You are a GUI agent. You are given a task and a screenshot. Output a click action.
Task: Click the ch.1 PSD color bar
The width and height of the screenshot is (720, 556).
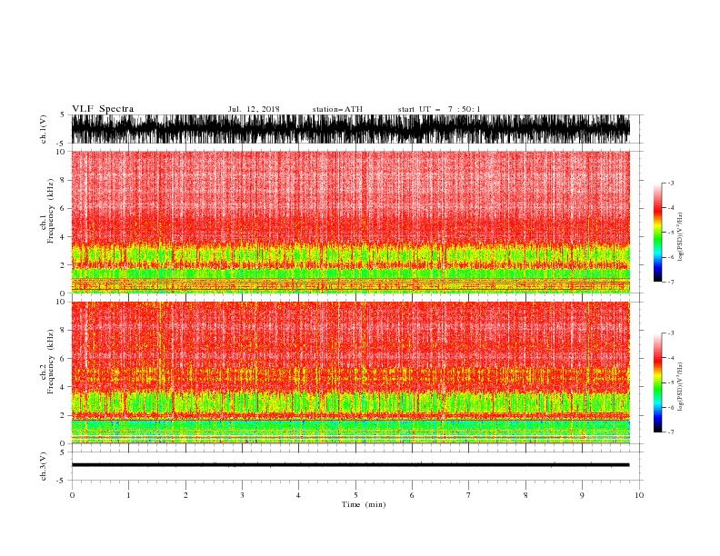(x=657, y=233)
